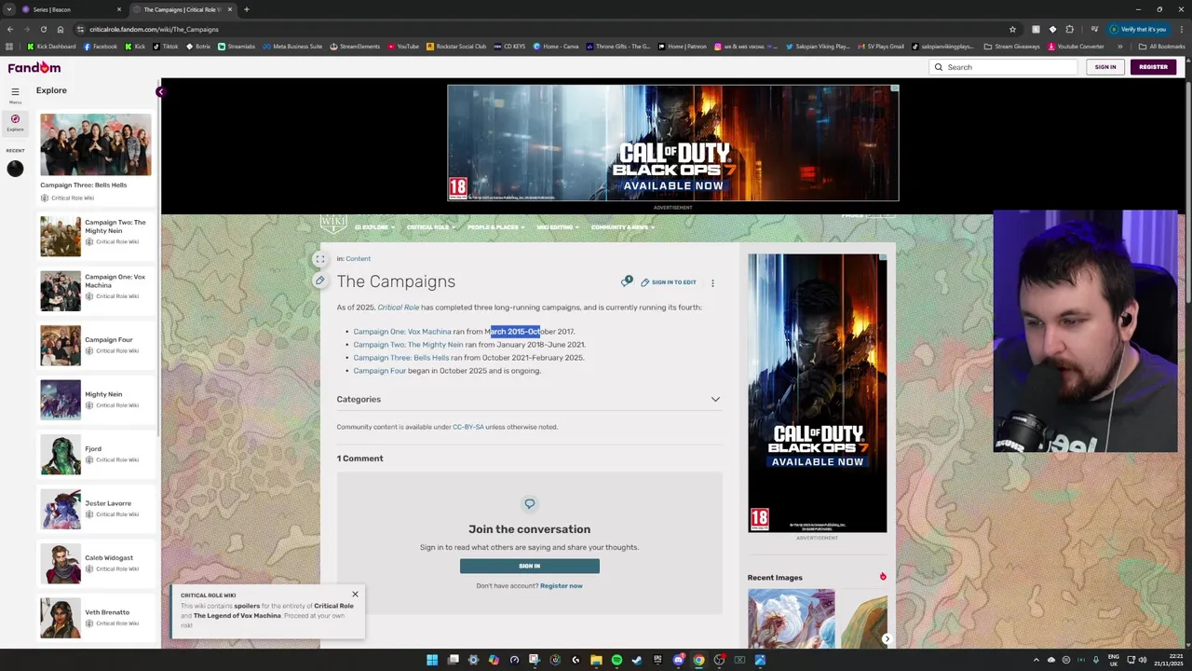Expand the Categories section chevron
Image resolution: width=1192 pixels, height=671 pixels.
(x=715, y=399)
